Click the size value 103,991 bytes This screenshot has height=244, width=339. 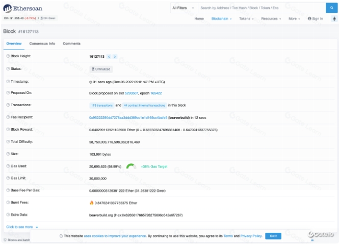[100, 154]
